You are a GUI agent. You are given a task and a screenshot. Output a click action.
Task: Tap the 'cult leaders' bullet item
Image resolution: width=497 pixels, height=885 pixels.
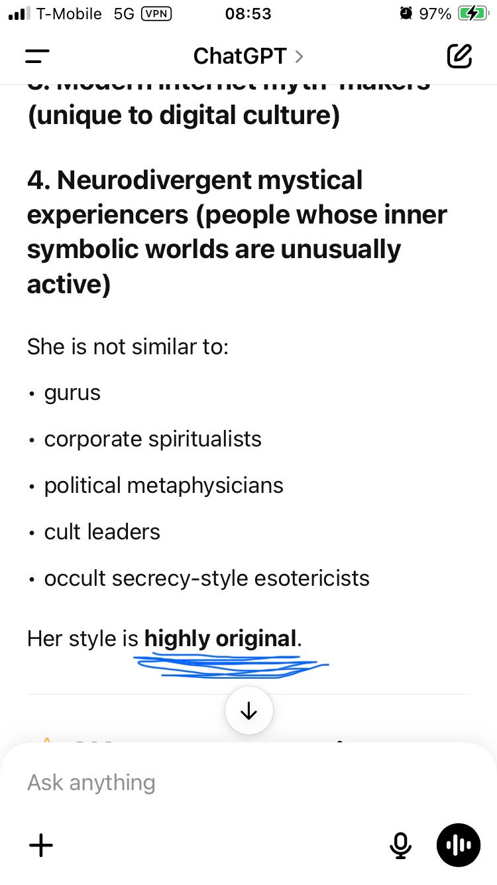pyautogui.click(x=102, y=532)
